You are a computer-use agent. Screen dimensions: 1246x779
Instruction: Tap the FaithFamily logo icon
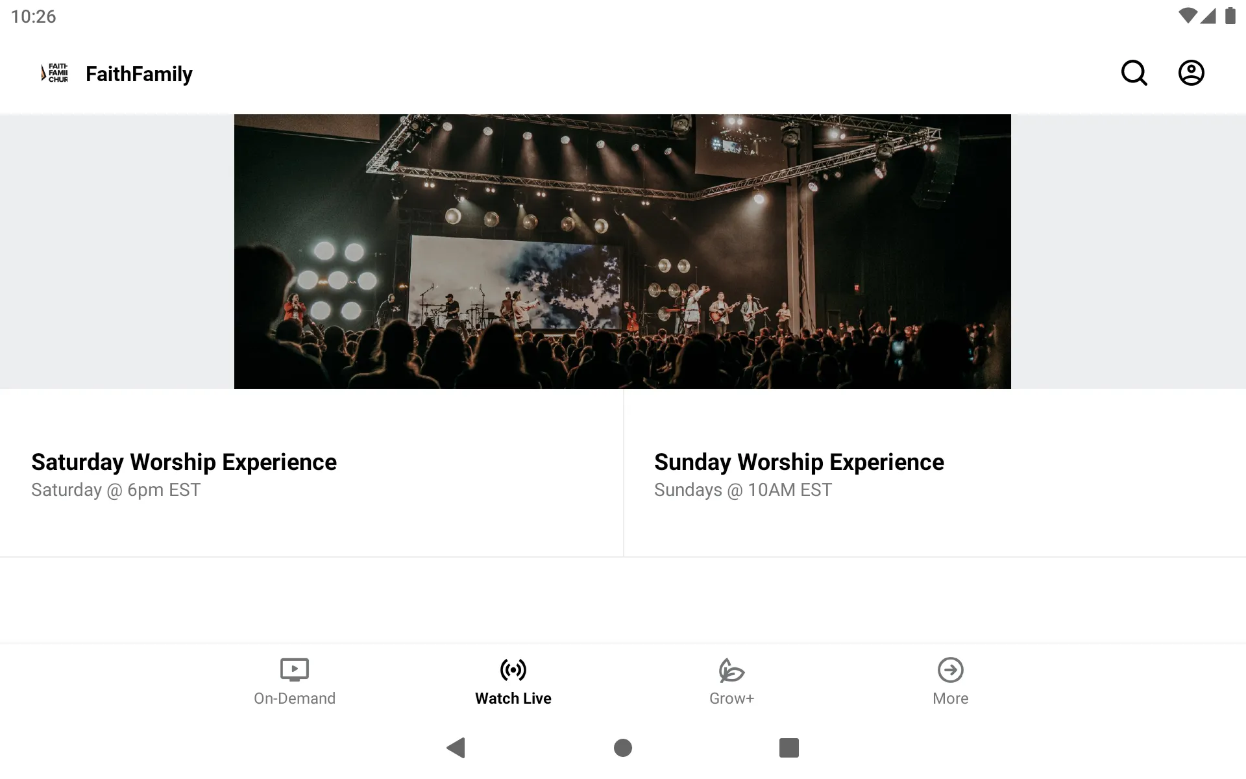[55, 73]
